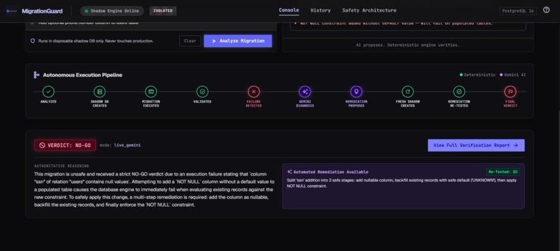Select the Migration Executed step icon
560x251 pixels.
pyautogui.click(x=151, y=92)
